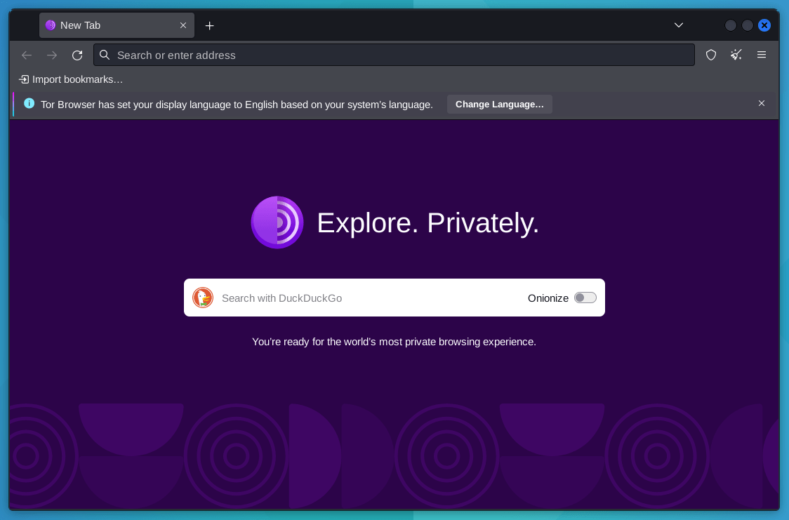Click the back navigation arrow
789x520 pixels.
tap(27, 55)
